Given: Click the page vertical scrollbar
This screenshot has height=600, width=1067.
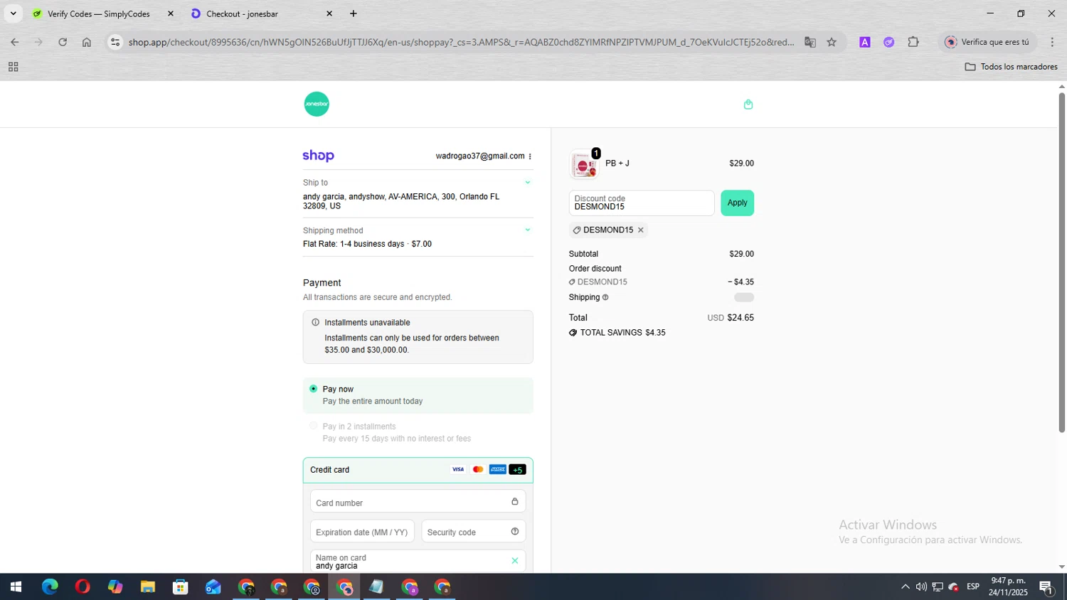Looking at the screenshot, I should pos(1061,262).
